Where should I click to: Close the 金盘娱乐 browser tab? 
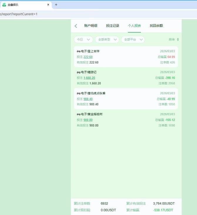click(x=48, y=5)
